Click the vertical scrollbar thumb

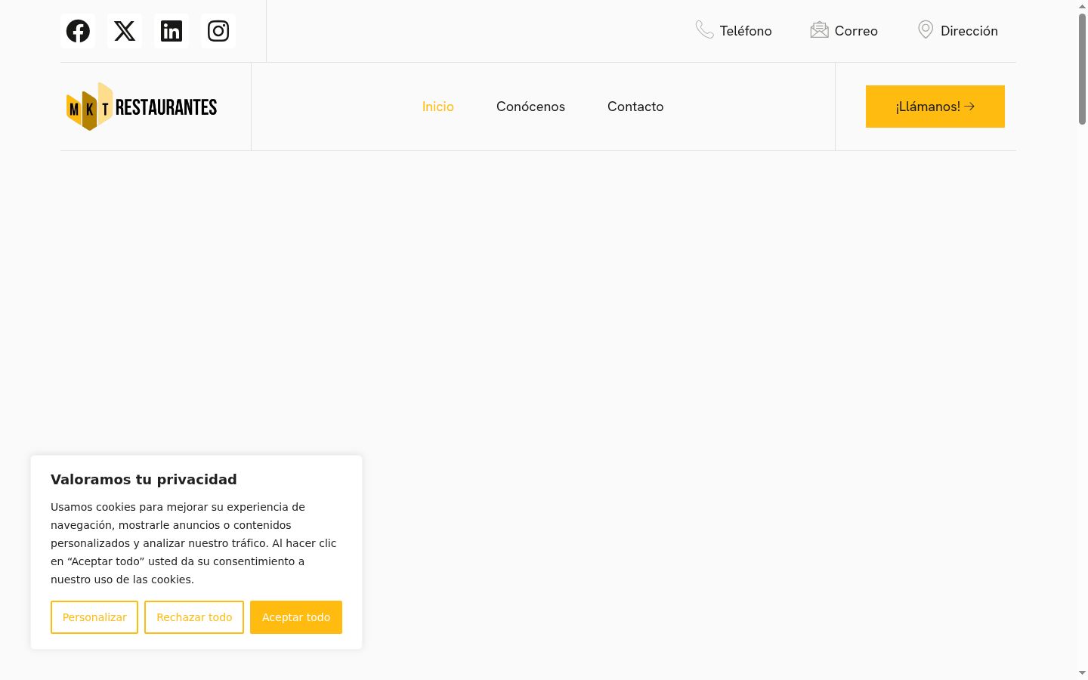point(1082,68)
